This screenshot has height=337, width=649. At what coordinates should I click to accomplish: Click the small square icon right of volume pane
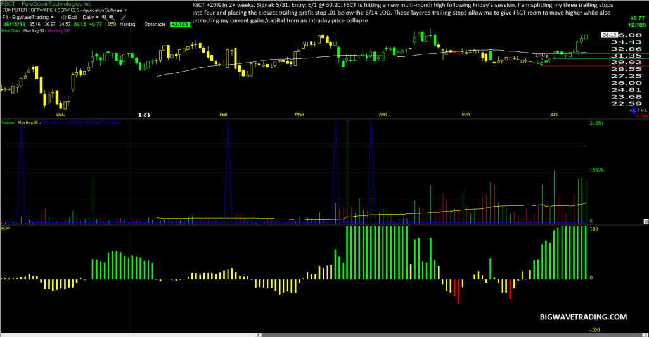(x=646, y=222)
